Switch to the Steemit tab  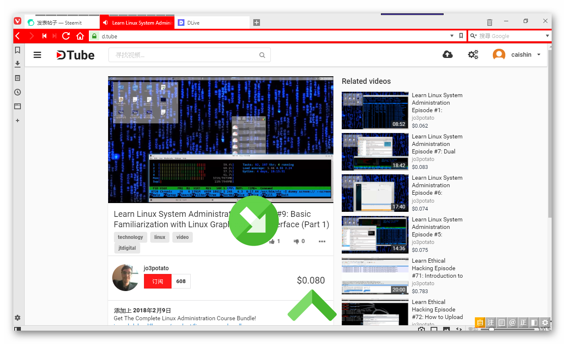(x=62, y=23)
